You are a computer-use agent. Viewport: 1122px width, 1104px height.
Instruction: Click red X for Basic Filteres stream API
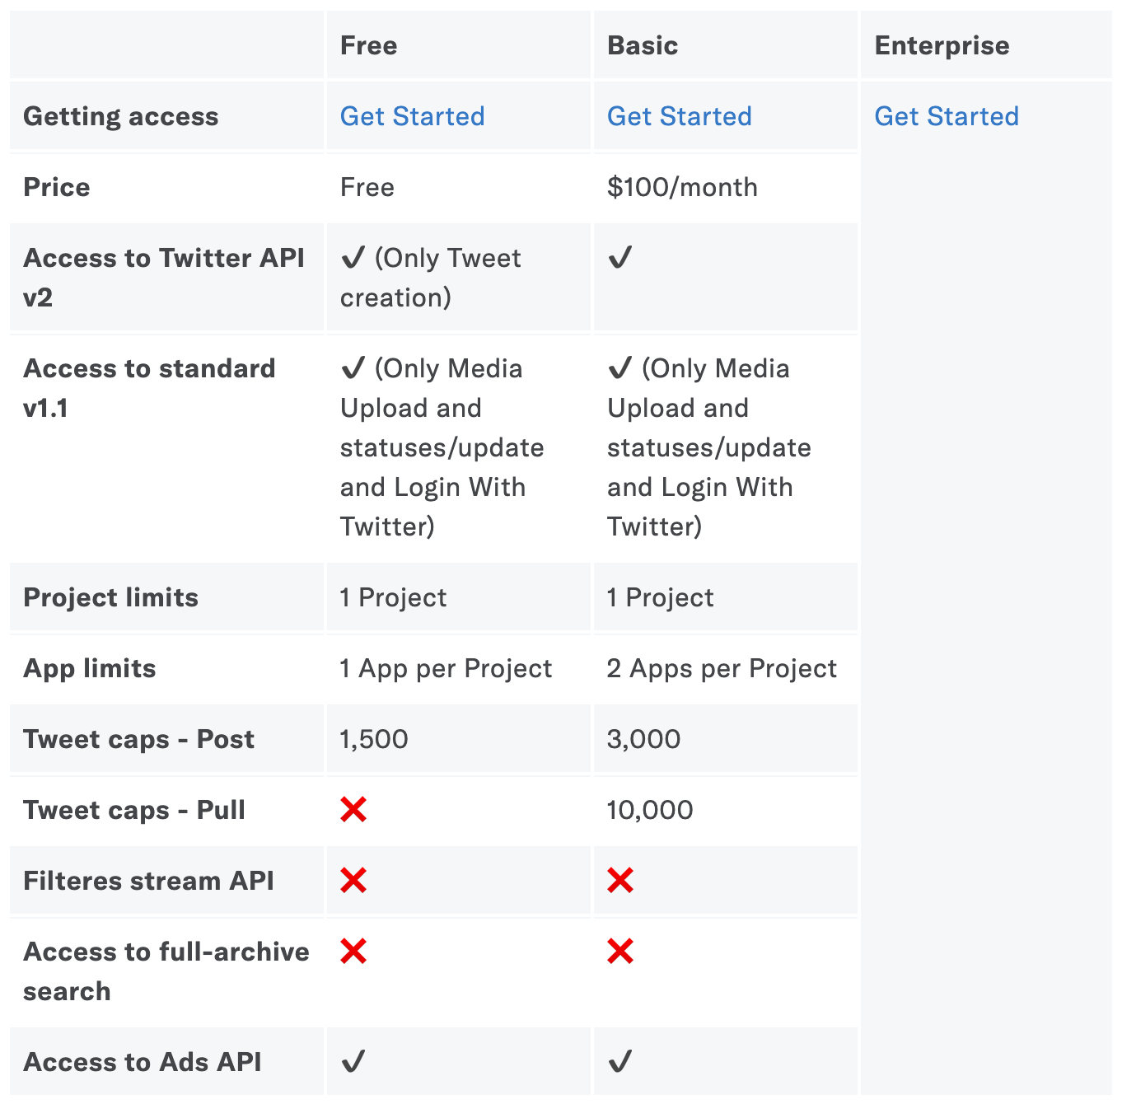click(620, 881)
